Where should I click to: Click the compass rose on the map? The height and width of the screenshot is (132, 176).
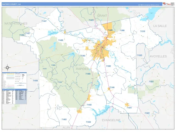pos(7,68)
